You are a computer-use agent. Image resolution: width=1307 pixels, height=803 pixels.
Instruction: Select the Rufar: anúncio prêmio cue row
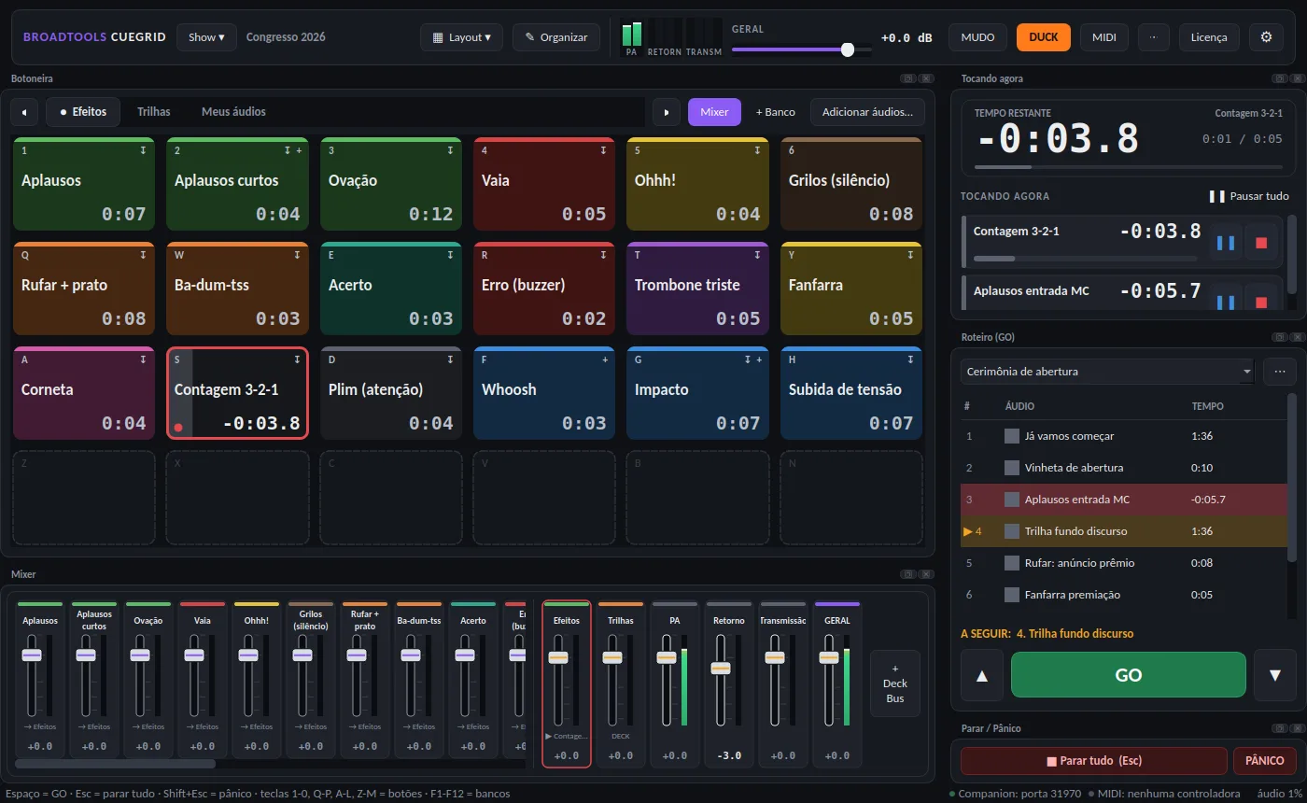[x=1123, y=563]
